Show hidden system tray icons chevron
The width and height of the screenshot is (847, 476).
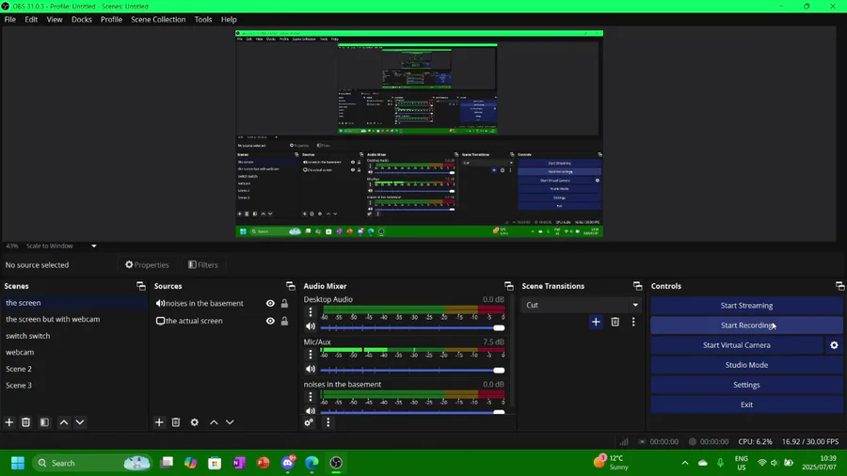(685, 463)
